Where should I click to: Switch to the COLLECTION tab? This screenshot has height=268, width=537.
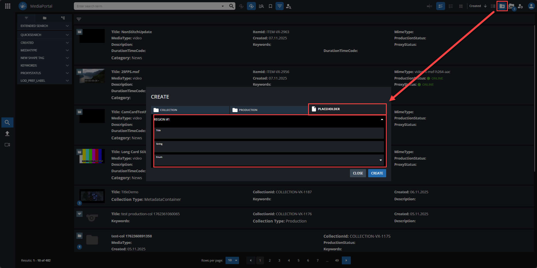coord(190,110)
